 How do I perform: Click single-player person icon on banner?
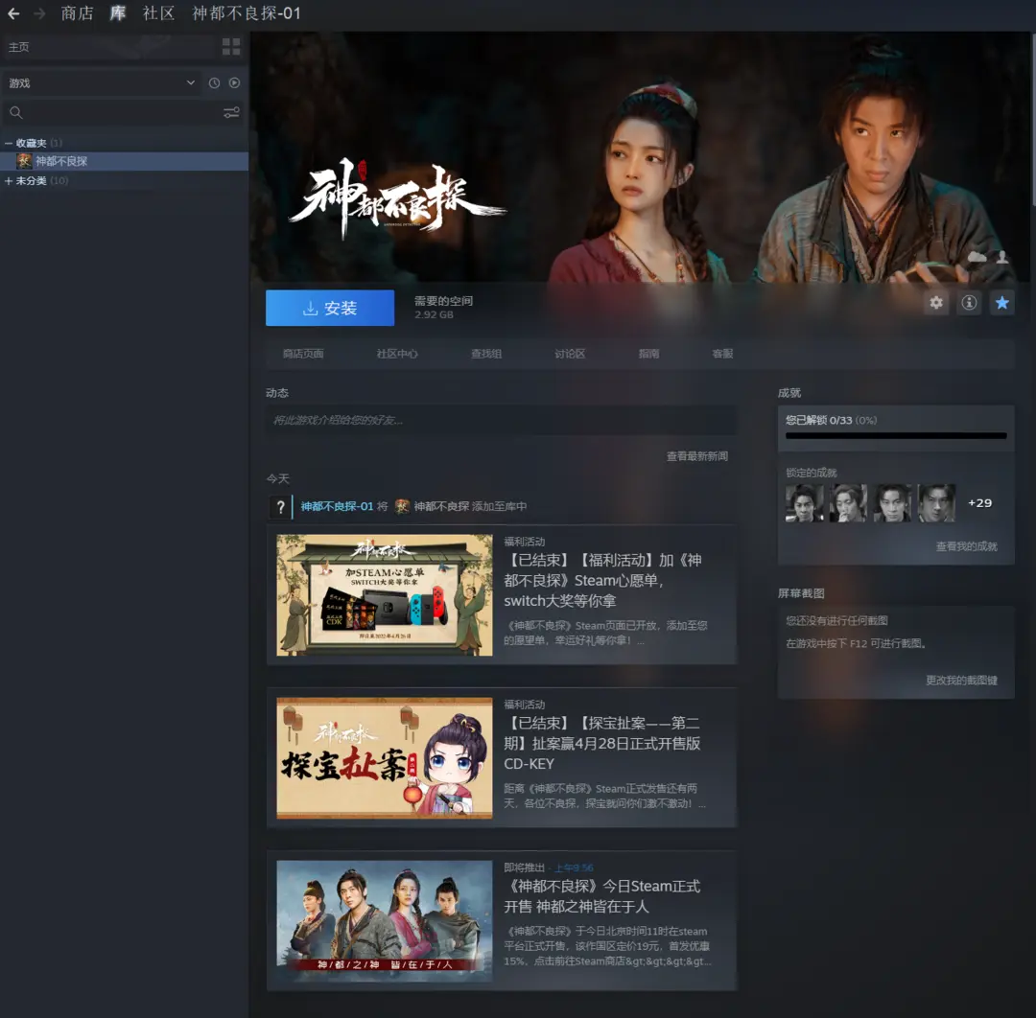point(1002,256)
